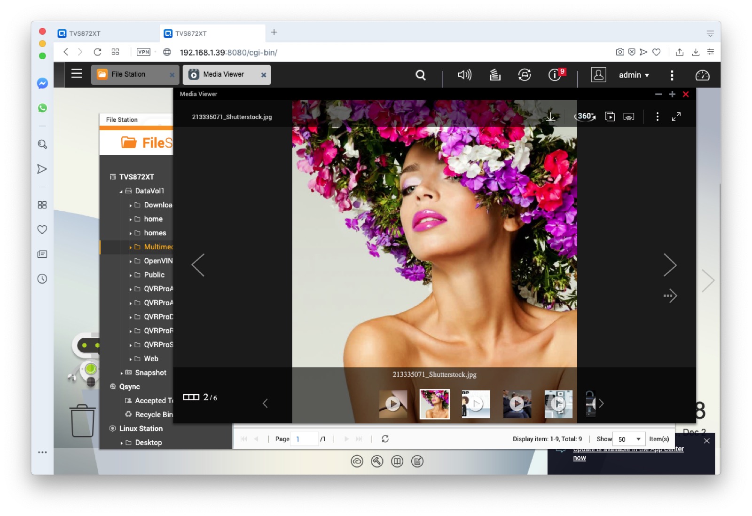Image resolution: width=752 pixels, height=516 pixels.
Task: Open the background tasks icon
Action: [x=495, y=75]
